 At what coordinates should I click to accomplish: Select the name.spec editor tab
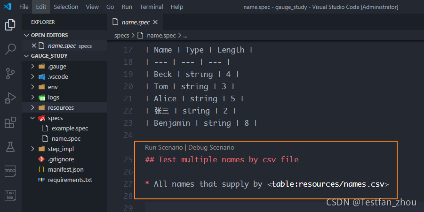(x=135, y=22)
